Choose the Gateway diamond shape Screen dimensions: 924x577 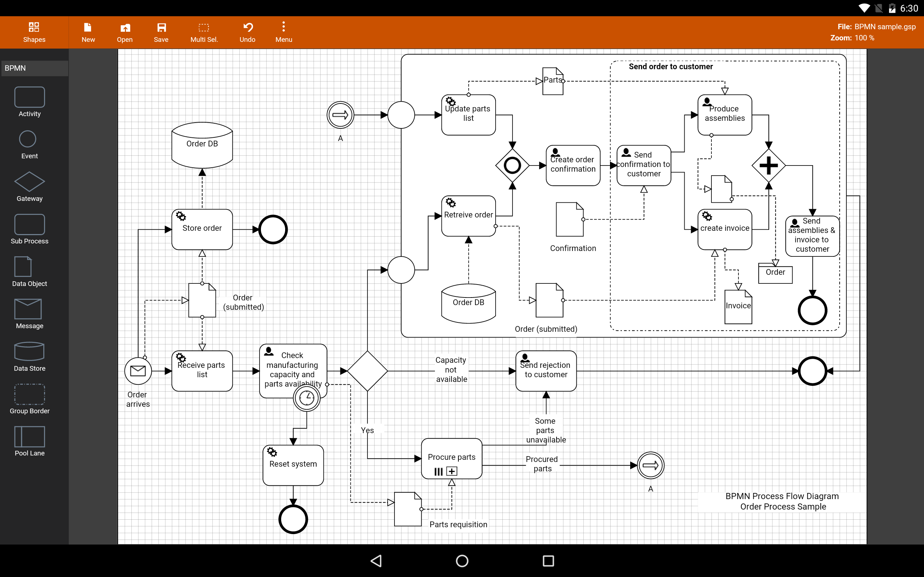click(x=29, y=182)
